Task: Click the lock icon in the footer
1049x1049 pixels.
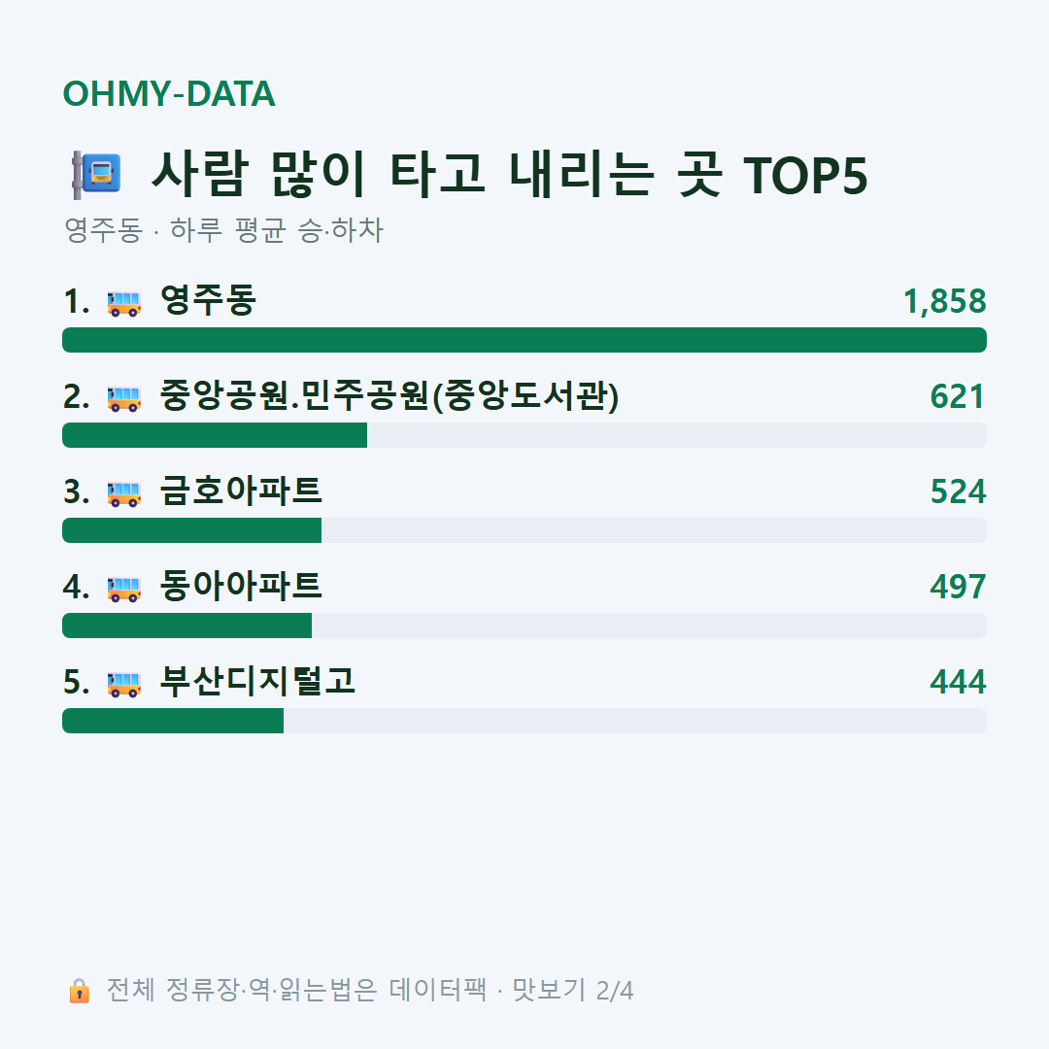Action: pos(79,990)
